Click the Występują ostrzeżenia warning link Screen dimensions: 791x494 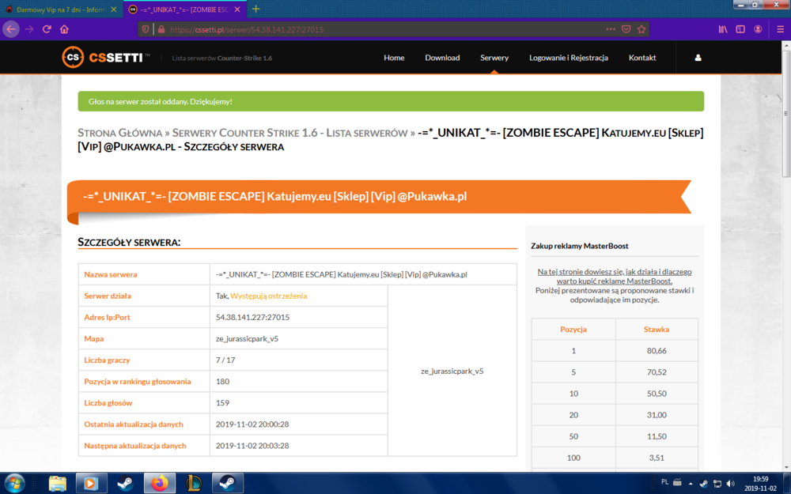pyautogui.click(x=268, y=296)
